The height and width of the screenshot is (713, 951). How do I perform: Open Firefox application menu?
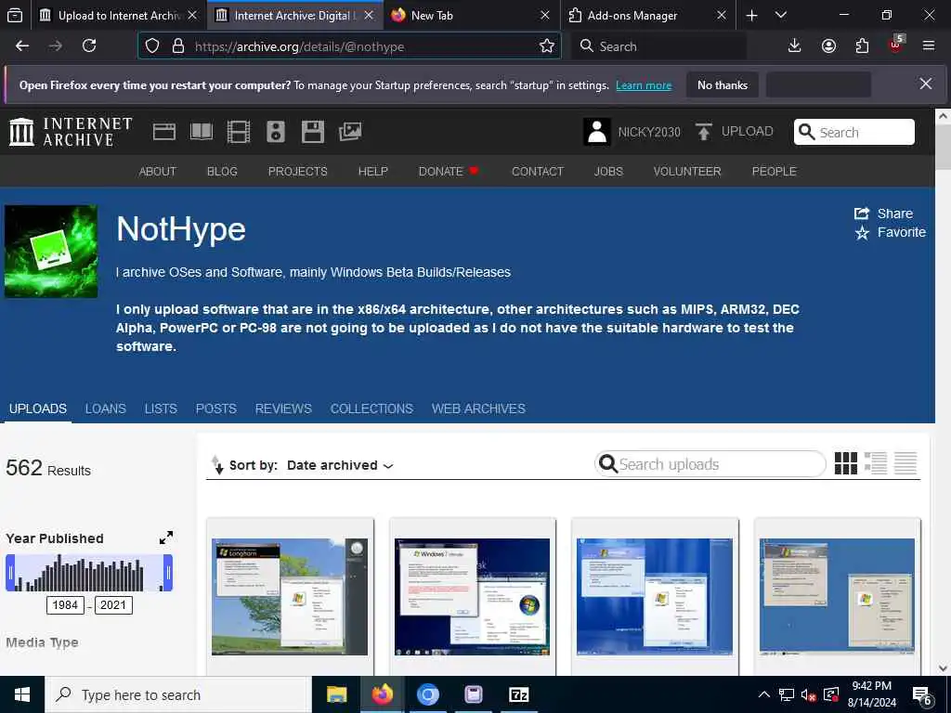pyautogui.click(x=929, y=45)
